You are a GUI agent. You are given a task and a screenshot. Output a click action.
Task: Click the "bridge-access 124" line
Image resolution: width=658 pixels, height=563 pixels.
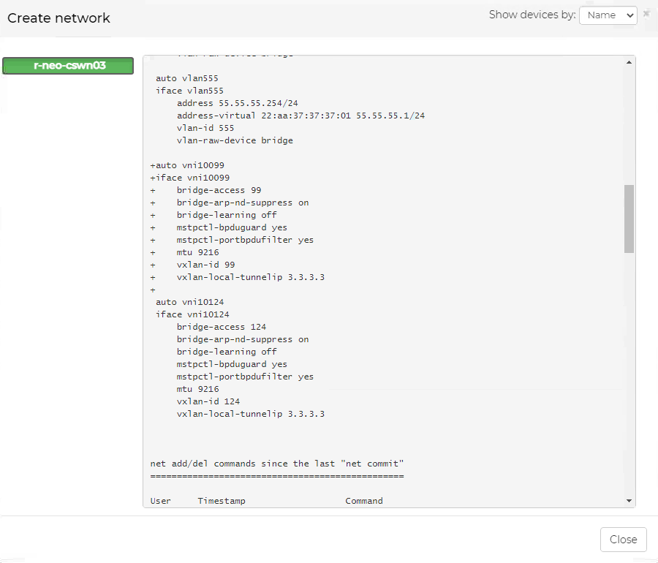[x=222, y=327]
